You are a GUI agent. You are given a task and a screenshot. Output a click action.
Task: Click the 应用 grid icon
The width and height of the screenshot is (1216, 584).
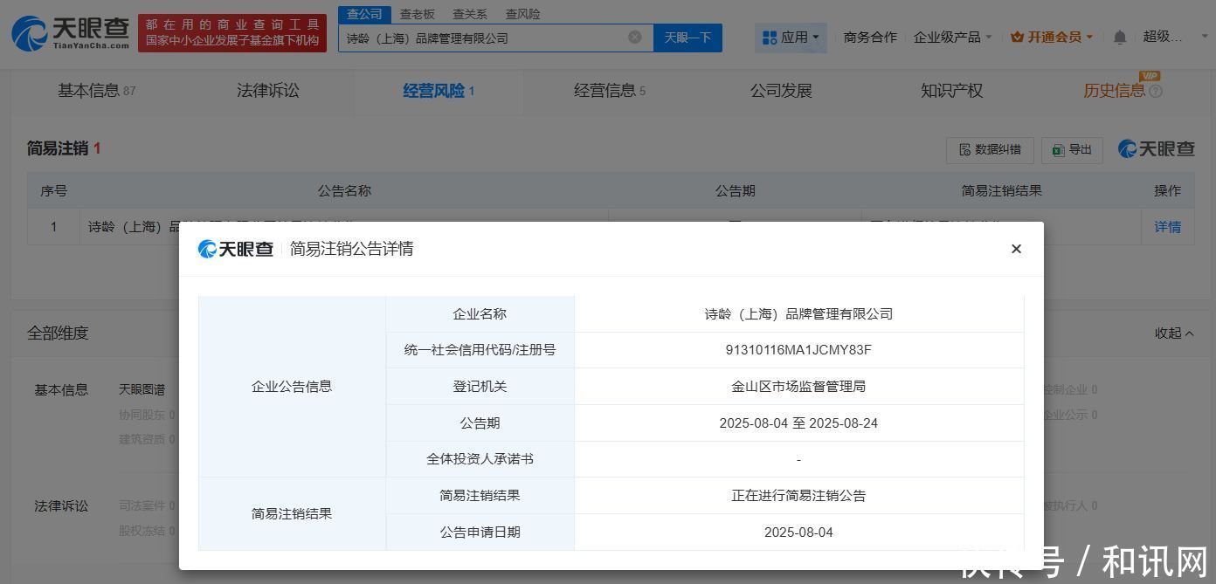770,38
